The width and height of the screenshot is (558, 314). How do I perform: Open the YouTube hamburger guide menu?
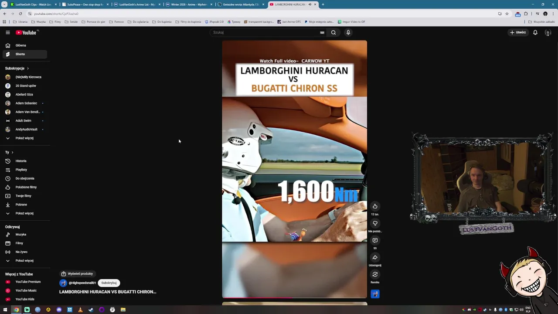[7, 32]
